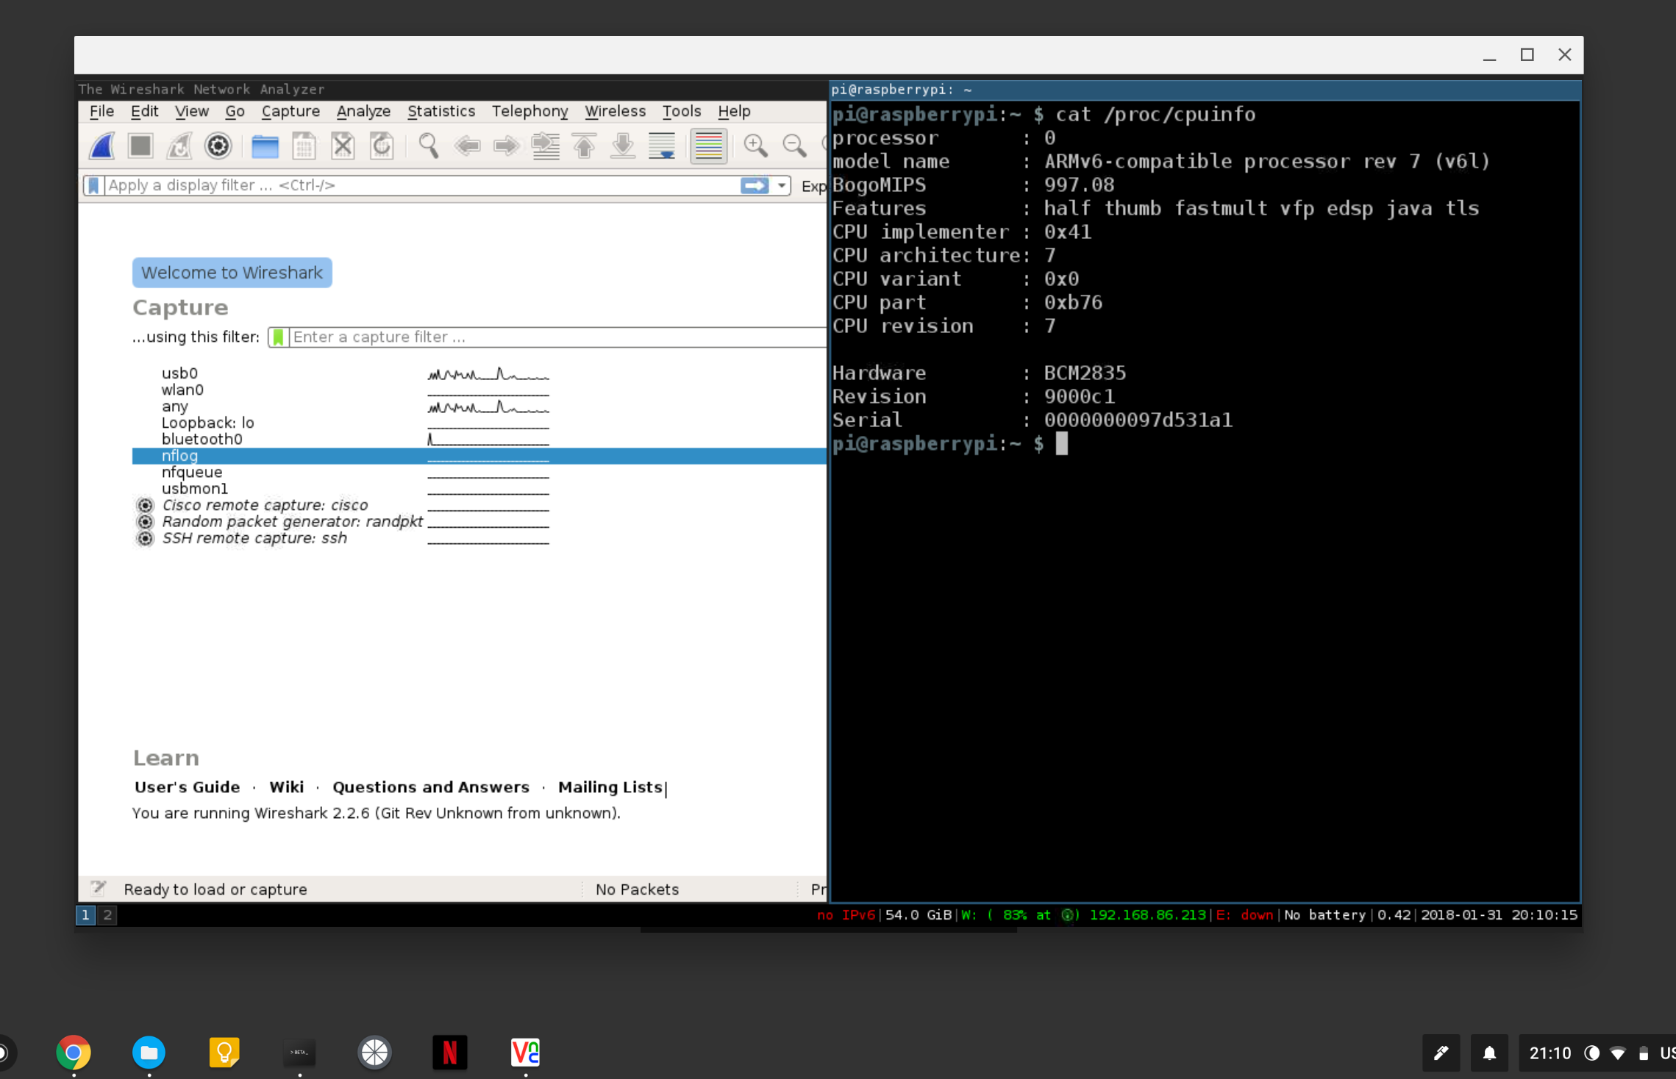Open the User's Guide link
The height and width of the screenshot is (1079, 1676).
pos(187,787)
